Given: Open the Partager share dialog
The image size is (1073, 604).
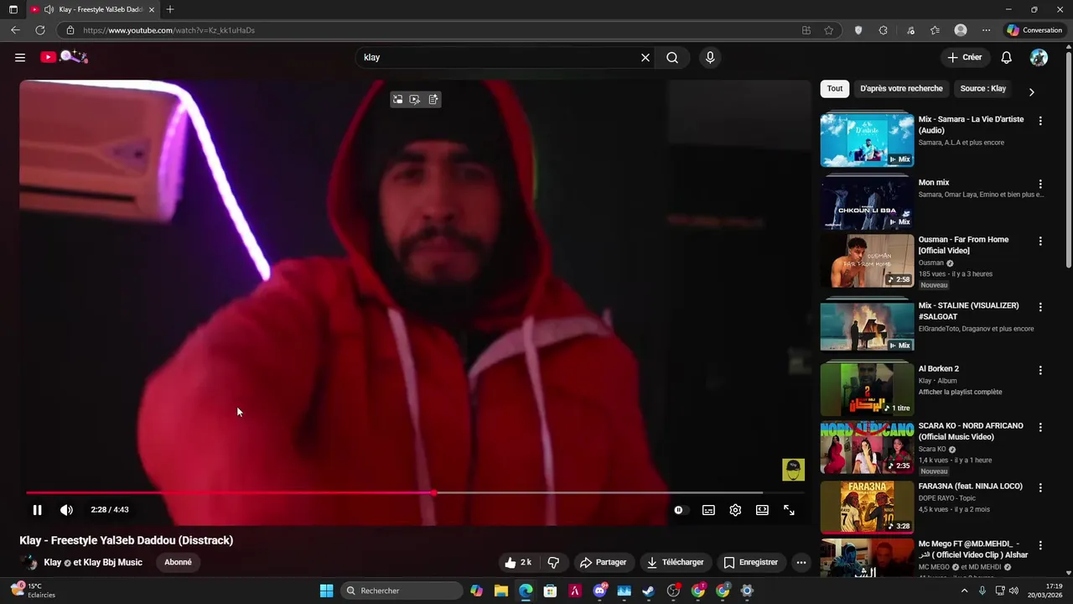Looking at the screenshot, I should (603, 562).
